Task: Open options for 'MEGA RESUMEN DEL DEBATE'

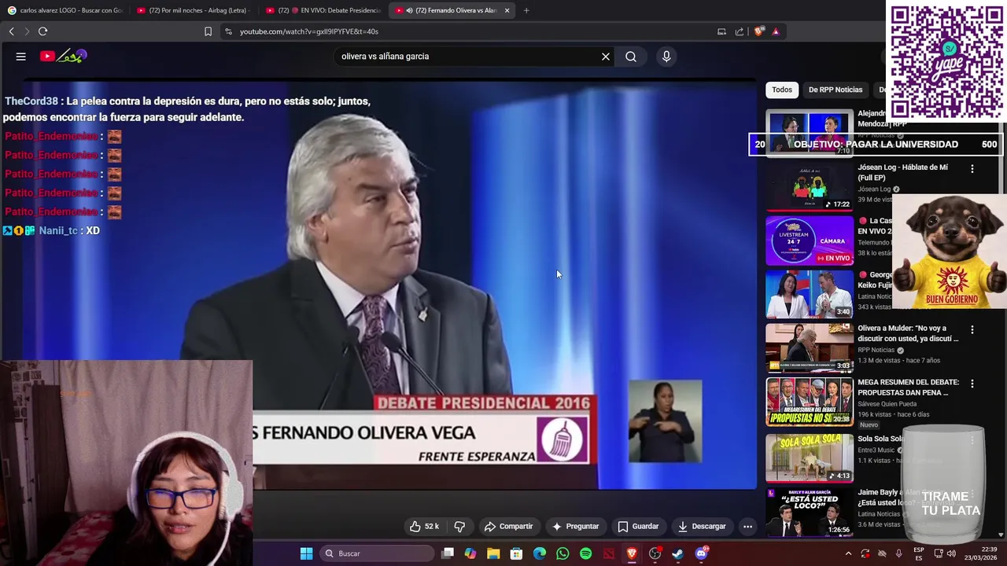Action: [x=972, y=384]
